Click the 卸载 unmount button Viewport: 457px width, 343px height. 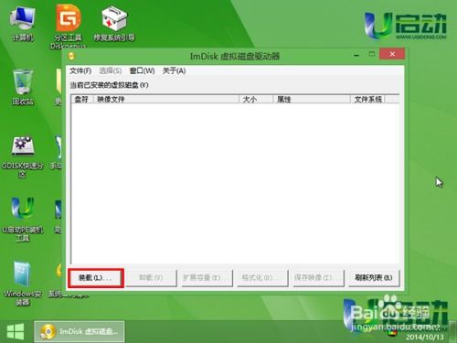[x=151, y=278]
